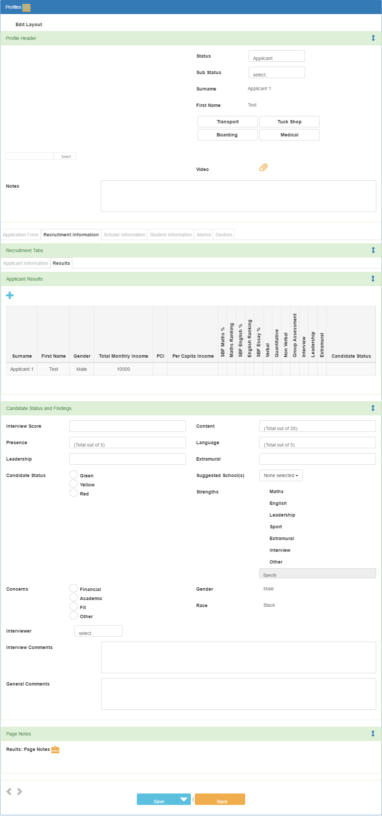Image resolution: width=382 pixels, height=822 pixels.
Task: Click the Extramural input field
Action: click(x=318, y=459)
